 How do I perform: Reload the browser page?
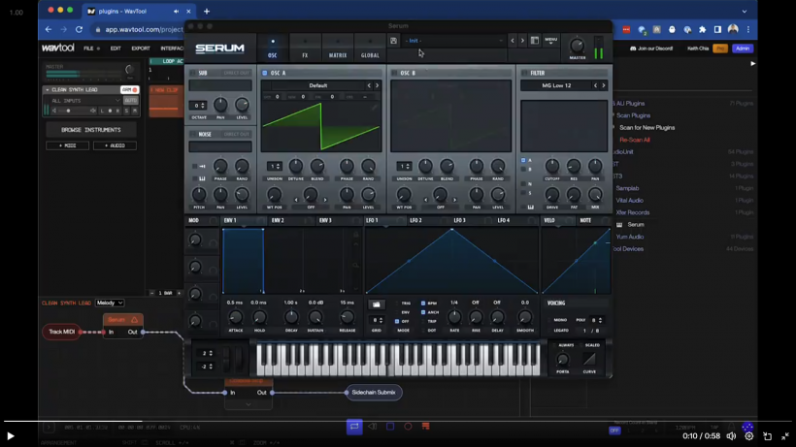pyautogui.click(x=80, y=29)
